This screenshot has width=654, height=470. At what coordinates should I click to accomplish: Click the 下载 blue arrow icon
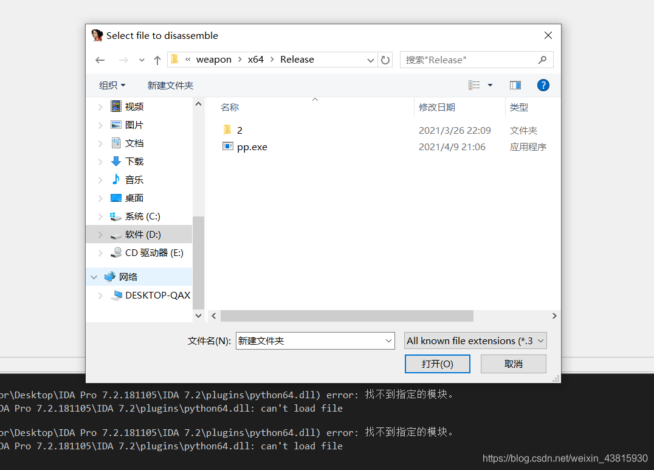[116, 161]
